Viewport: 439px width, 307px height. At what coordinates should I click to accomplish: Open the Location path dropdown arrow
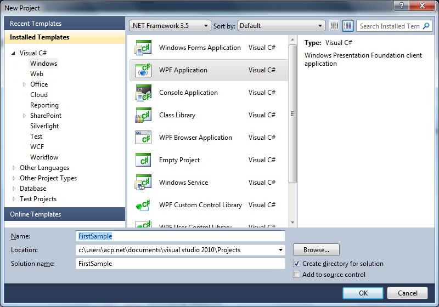280,250
